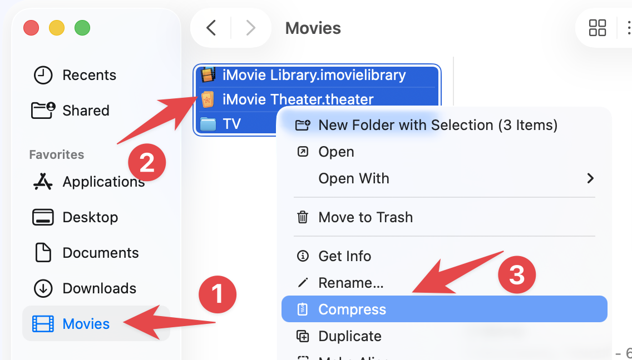Click the TV folder icon

click(x=208, y=123)
